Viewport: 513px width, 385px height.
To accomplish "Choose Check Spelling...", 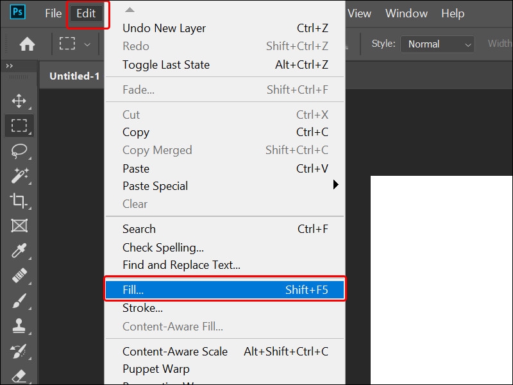I will [x=225, y=248].
